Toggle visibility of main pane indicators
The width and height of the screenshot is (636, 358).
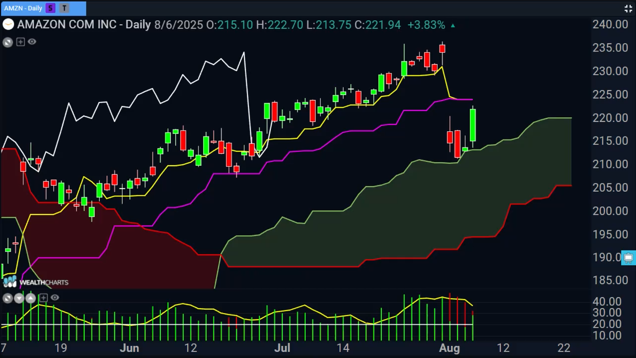32,42
